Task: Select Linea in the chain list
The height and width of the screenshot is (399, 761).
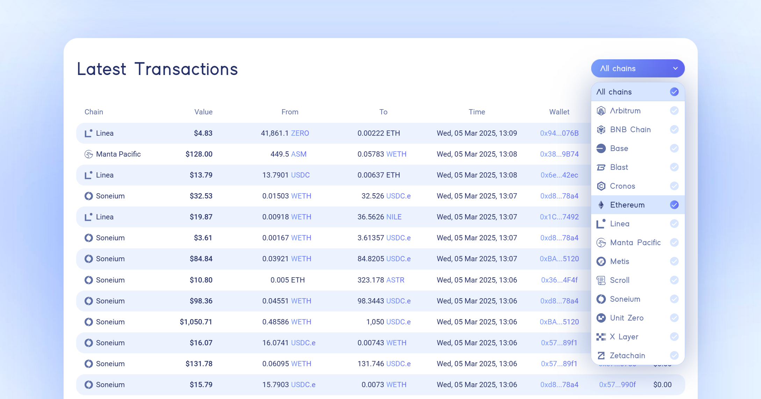Action: 620,224
